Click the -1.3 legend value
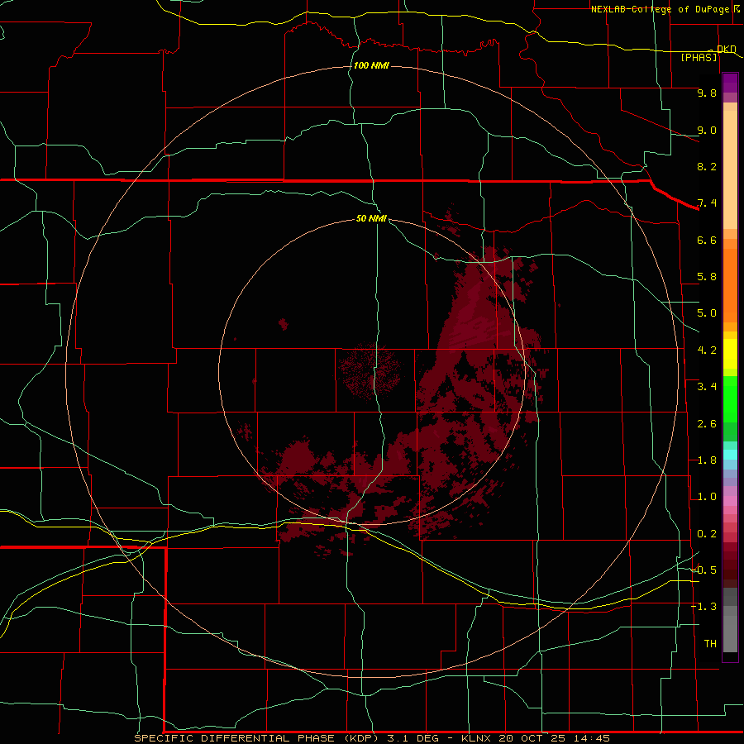Image resolution: width=744 pixels, height=744 pixels. pyautogui.click(x=703, y=607)
